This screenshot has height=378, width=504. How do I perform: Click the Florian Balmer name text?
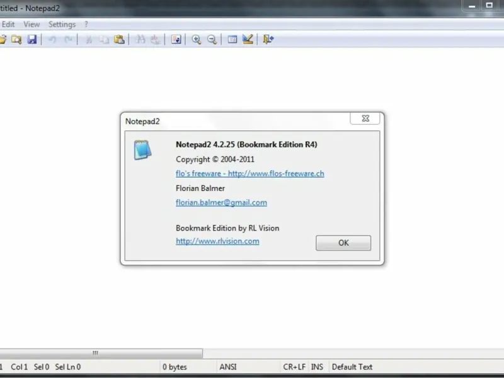(200, 188)
